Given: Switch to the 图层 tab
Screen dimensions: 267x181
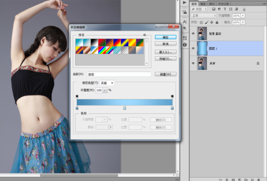Looking at the screenshot, I should (194, 4).
